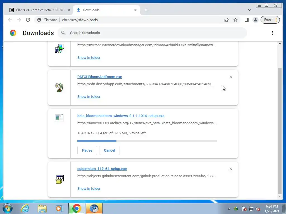Image resolution: width=286 pixels, height=214 pixels.
Task: Click the cdn.discordapp.com source URL
Action: coord(146,84)
